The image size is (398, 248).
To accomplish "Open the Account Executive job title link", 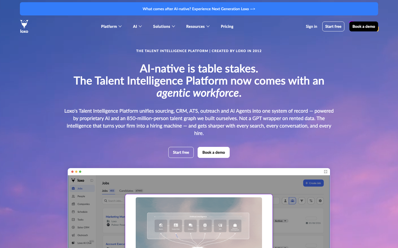I will 116,244.
